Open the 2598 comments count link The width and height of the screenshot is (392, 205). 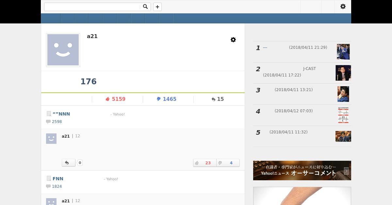point(57,122)
